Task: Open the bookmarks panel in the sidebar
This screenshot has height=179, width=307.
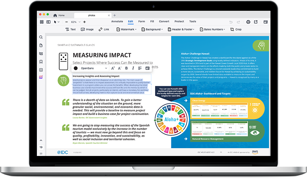Action: pyautogui.click(x=41, y=62)
